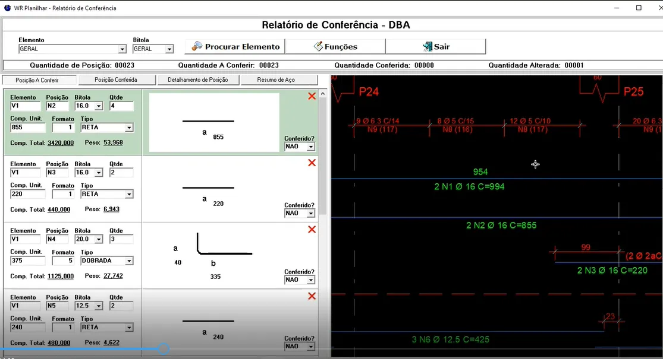Screen dimensions: 663x359
Task: Click the red X on the N2 row
Action: [312, 96]
